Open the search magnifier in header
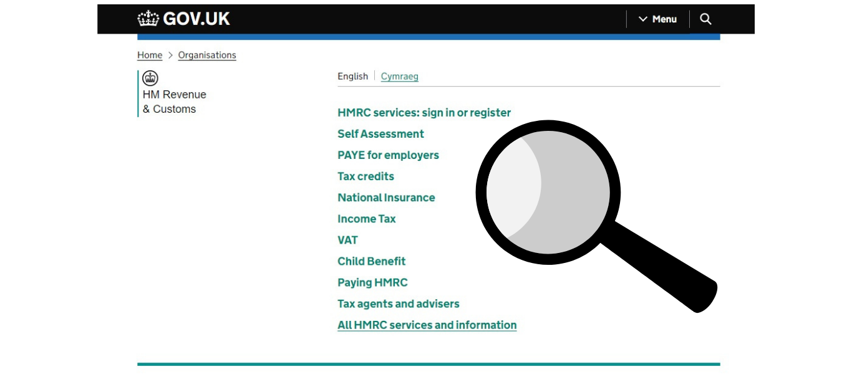Viewport: 852px width, 377px height. coord(705,19)
